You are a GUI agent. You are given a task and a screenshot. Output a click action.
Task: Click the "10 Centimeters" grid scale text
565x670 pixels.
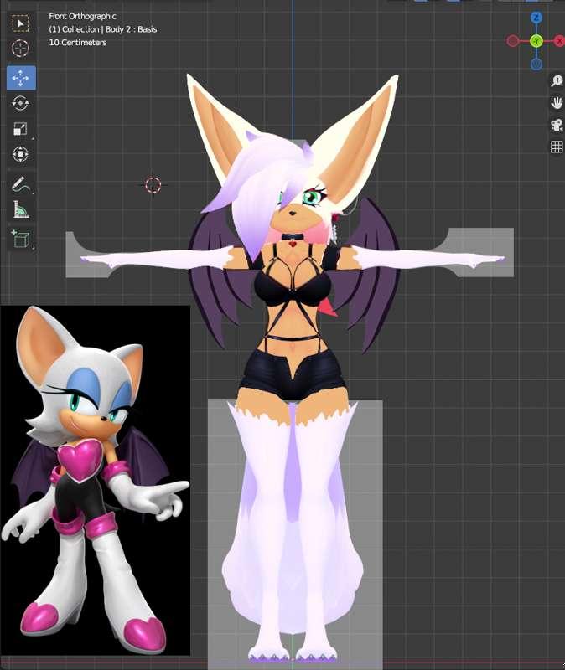click(x=78, y=43)
